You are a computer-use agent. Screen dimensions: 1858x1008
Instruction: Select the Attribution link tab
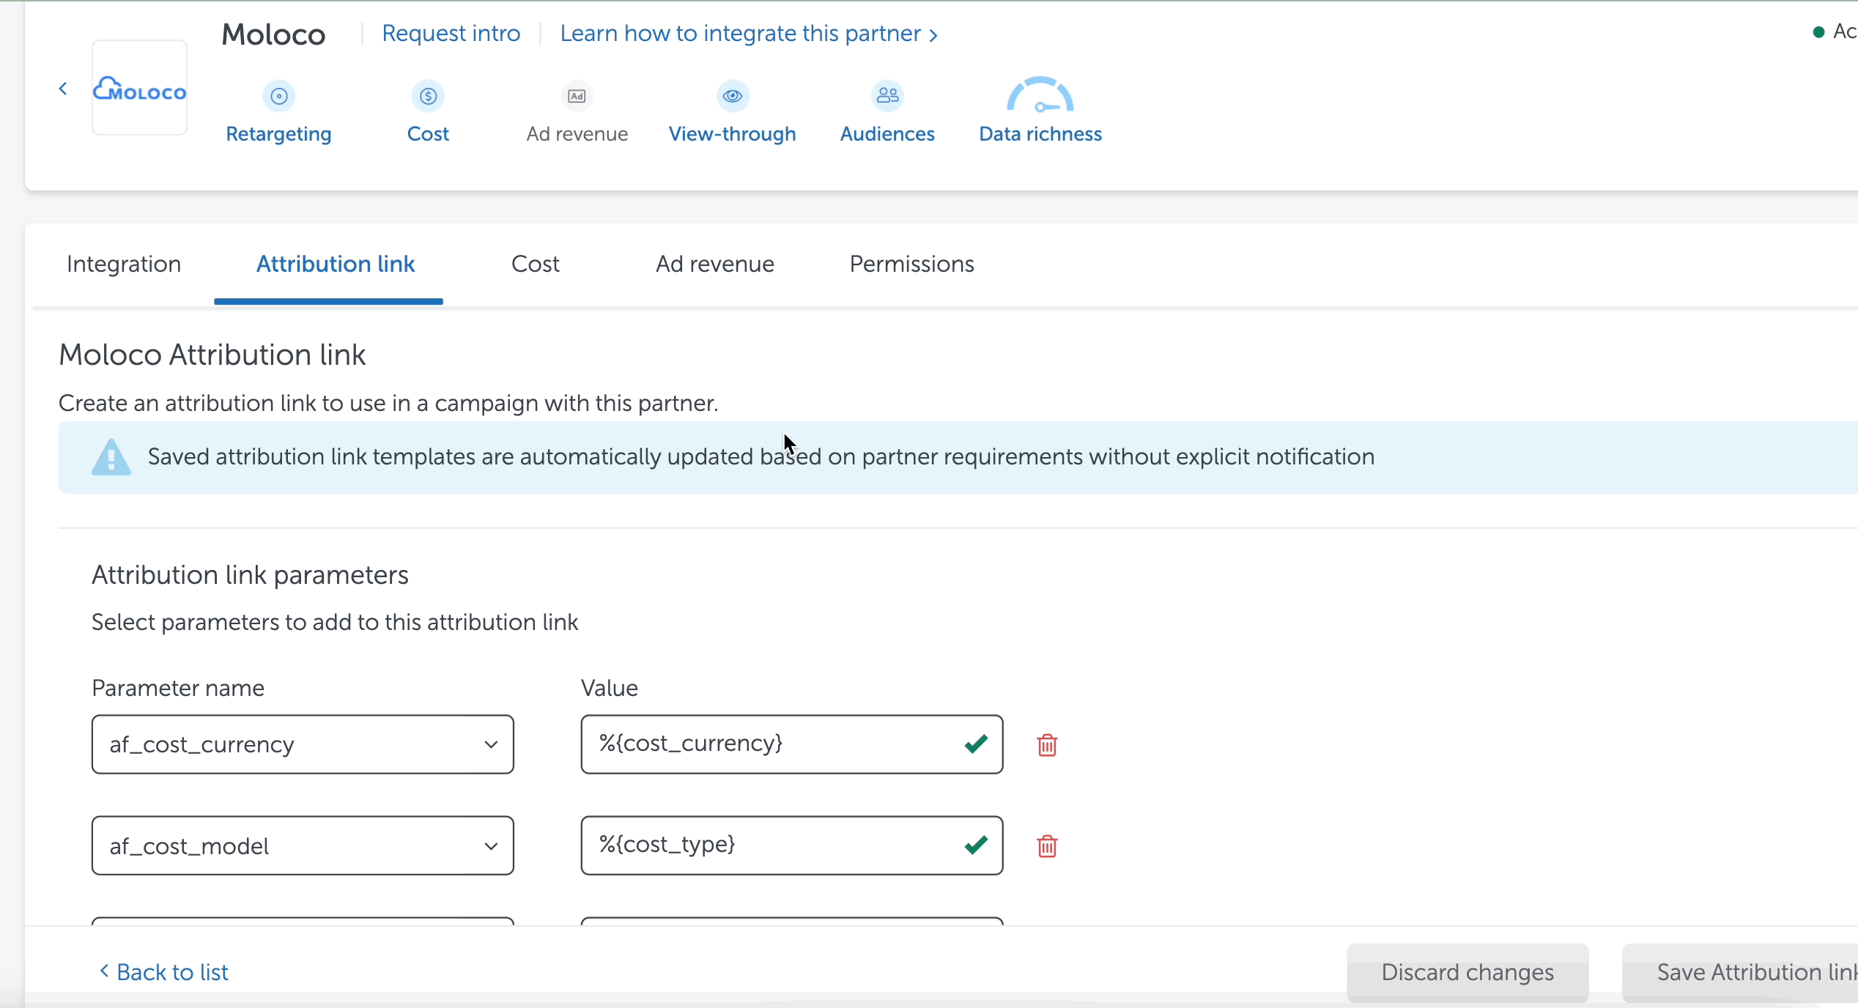click(x=336, y=264)
